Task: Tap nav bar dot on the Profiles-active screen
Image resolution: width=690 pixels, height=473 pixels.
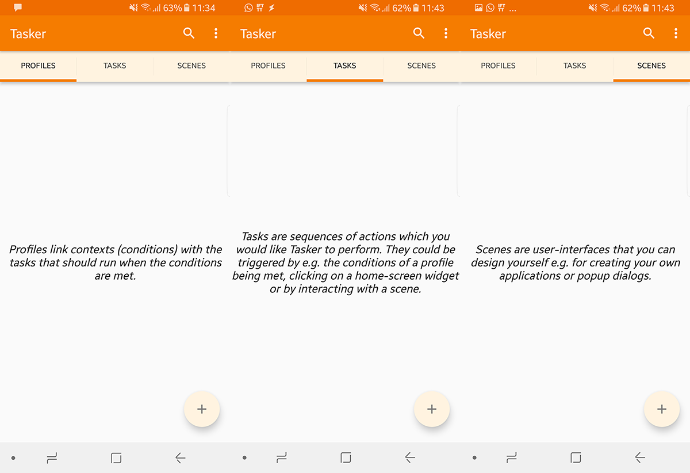Action: 13,458
